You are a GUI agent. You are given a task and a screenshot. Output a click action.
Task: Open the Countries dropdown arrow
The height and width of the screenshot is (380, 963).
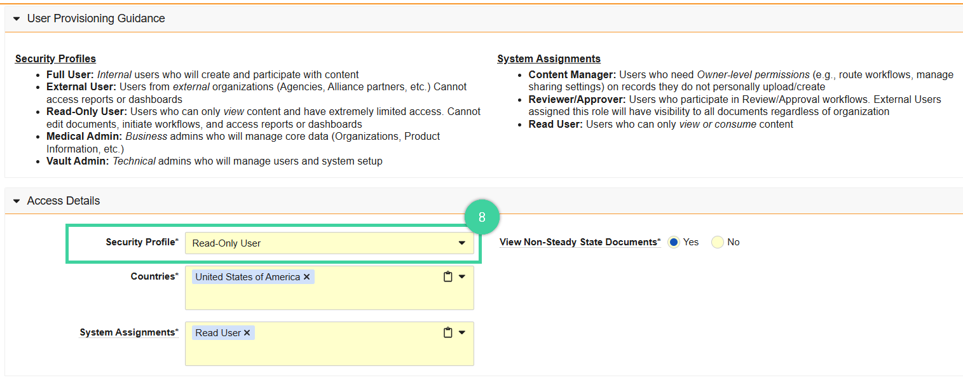pyautogui.click(x=463, y=276)
